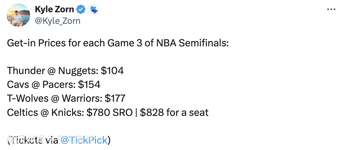Click the $154 price text
The width and height of the screenshot is (342, 150).
pyautogui.click(x=89, y=85)
